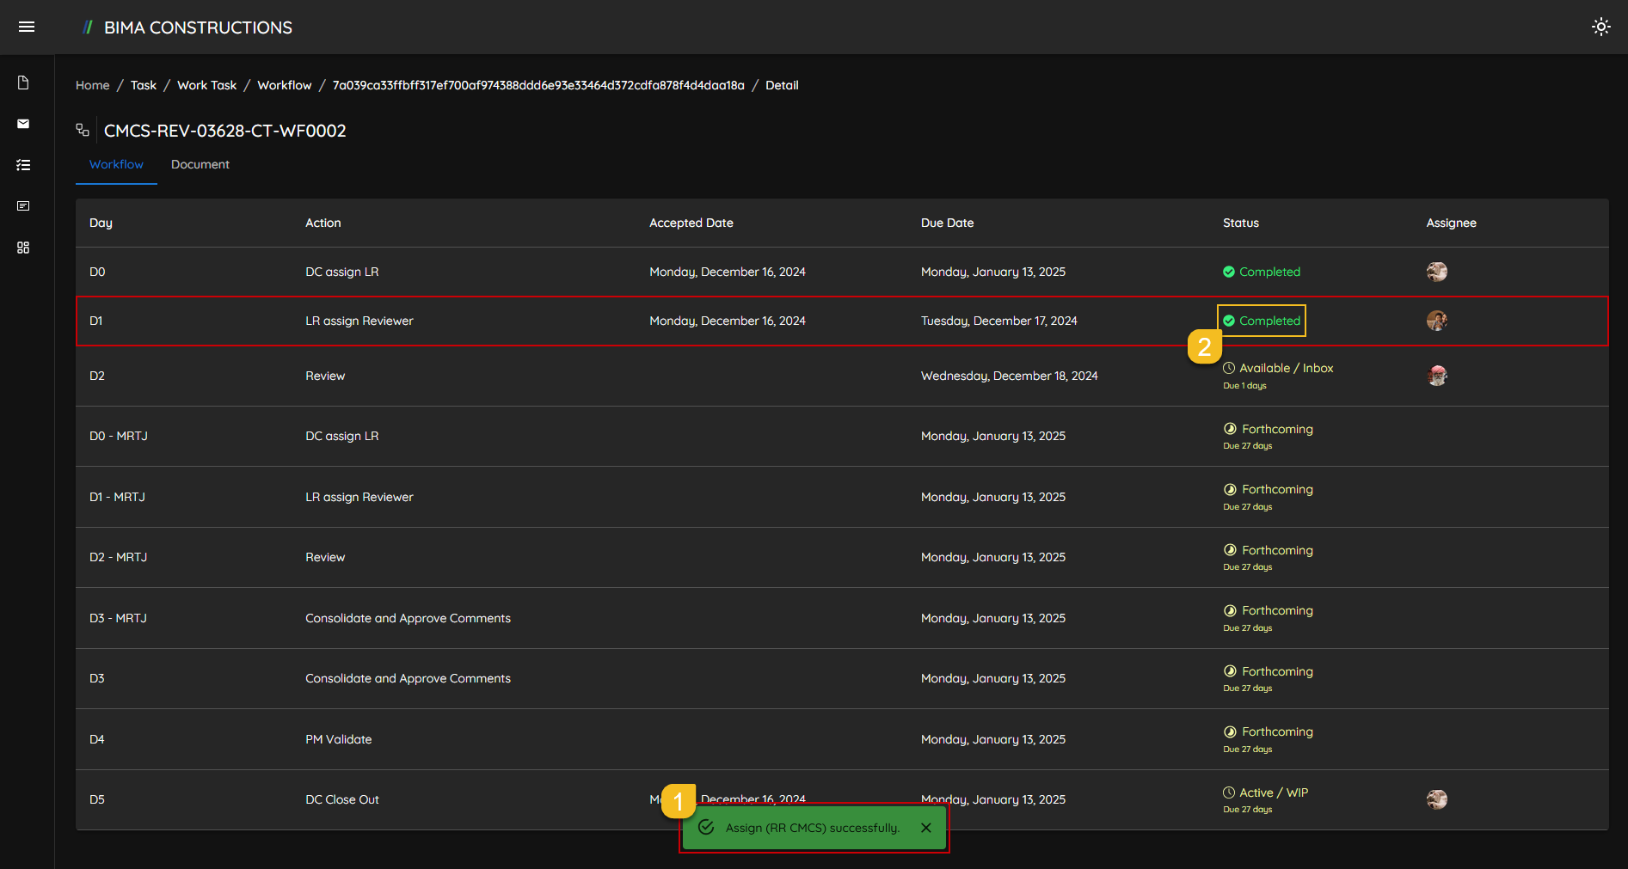The image size is (1628, 869).
Task: Go to Home in the breadcrumb
Action: 92,85
